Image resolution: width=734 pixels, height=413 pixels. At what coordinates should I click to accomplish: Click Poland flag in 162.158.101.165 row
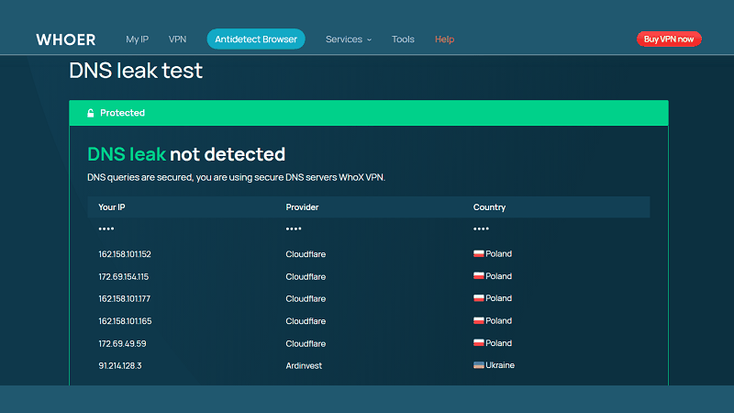(x=478, y=320)
